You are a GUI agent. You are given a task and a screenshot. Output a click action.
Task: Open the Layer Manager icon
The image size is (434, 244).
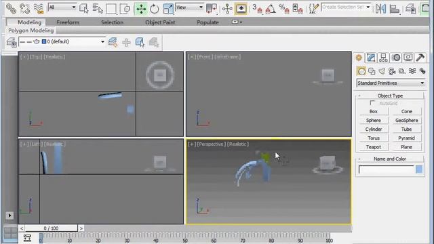tap(411, 9)
